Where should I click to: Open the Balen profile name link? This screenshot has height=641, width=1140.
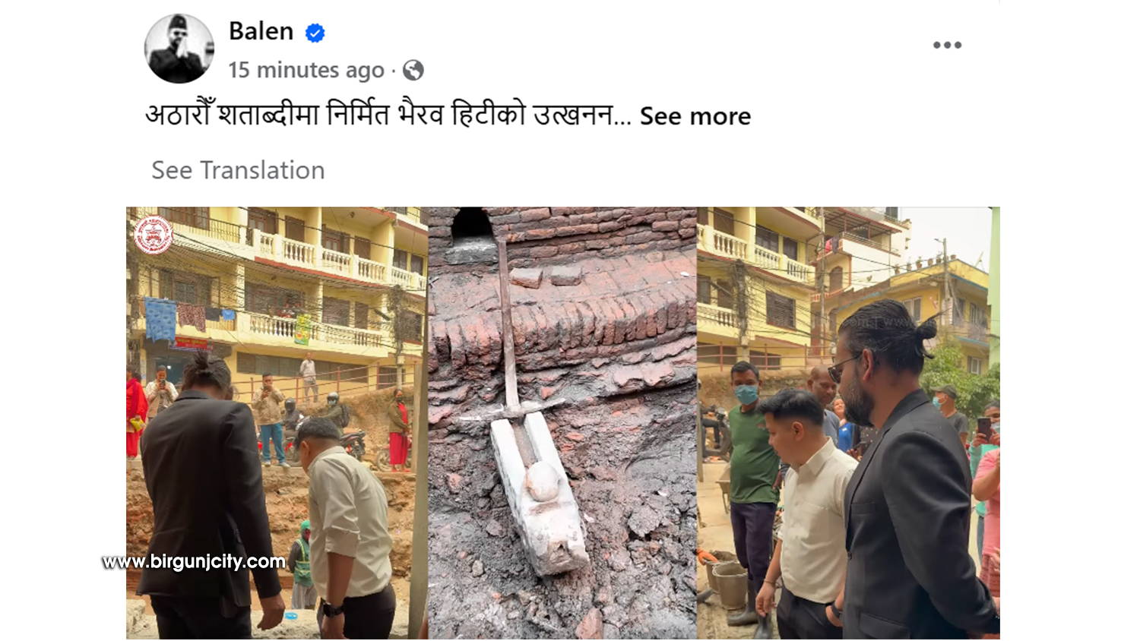coord(261,31)
